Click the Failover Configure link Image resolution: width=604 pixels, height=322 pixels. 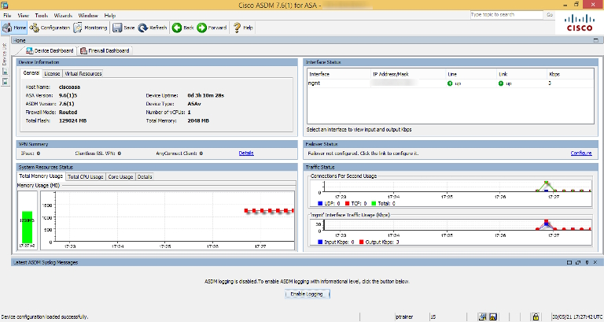(580, 153)
